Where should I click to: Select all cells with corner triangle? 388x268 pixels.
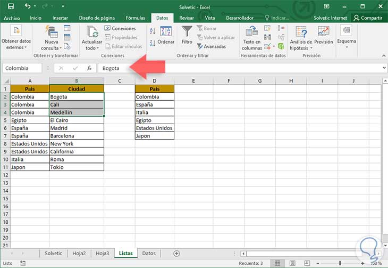(x=6, y=81)
